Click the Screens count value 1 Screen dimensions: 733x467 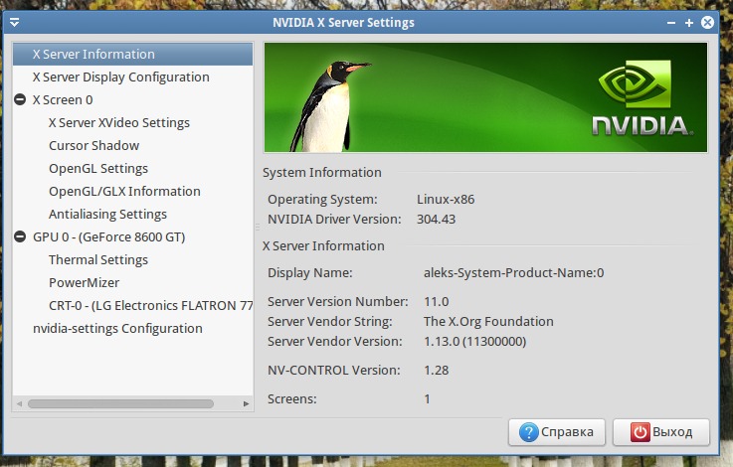[x=427, y=399]
